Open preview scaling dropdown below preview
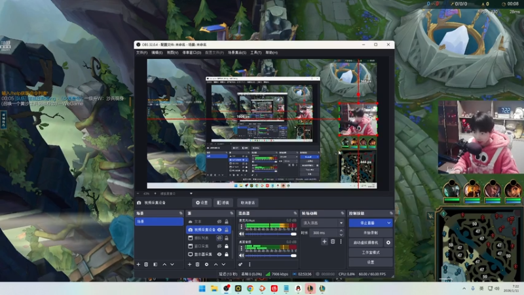 click(191, 193)
